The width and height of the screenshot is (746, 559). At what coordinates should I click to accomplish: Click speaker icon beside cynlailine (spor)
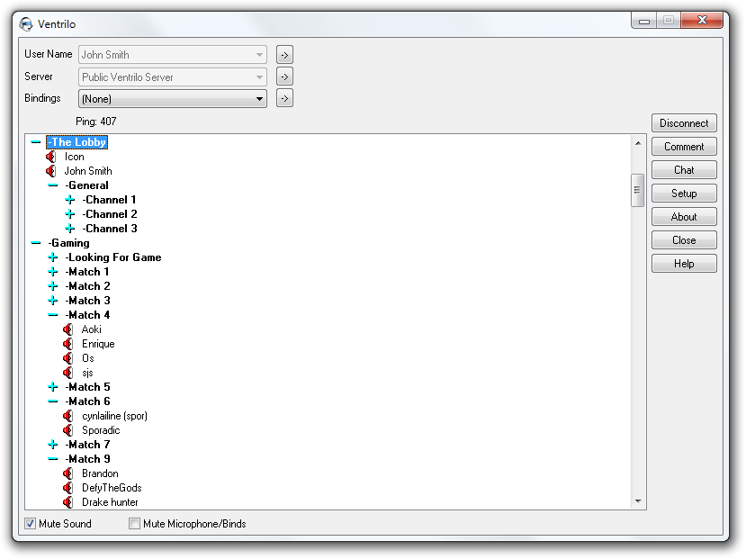68,416
